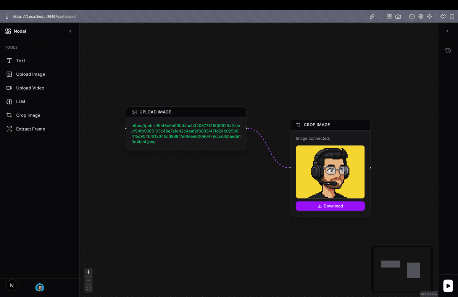Select the Upload Video tool

click(31, 88)
